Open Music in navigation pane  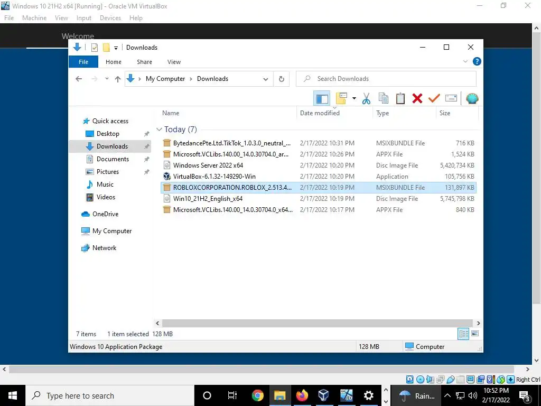[105, 184]
